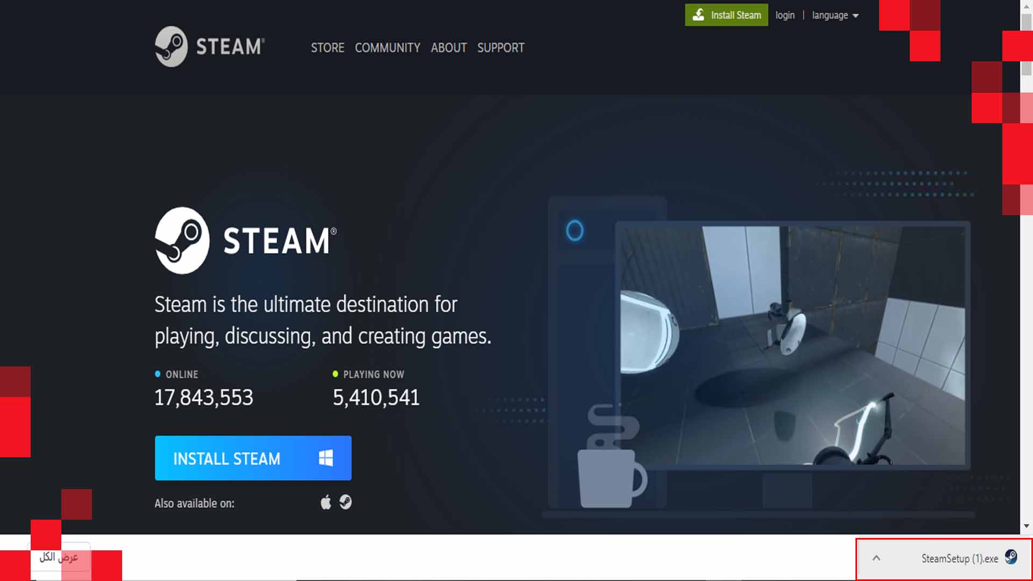This screenshot has height=581, width=1033.
Task: Open the ABOUT page
Action: 449,48
